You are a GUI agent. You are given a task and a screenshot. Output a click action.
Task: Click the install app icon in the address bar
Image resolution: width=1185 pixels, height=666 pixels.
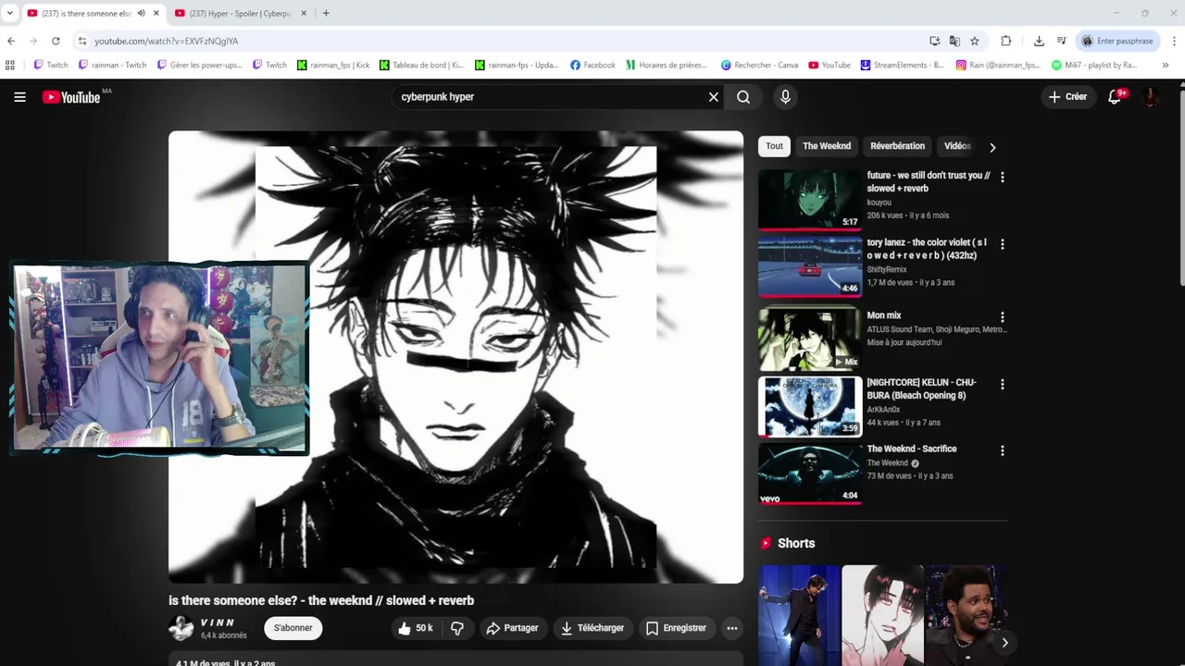(935, 41)
